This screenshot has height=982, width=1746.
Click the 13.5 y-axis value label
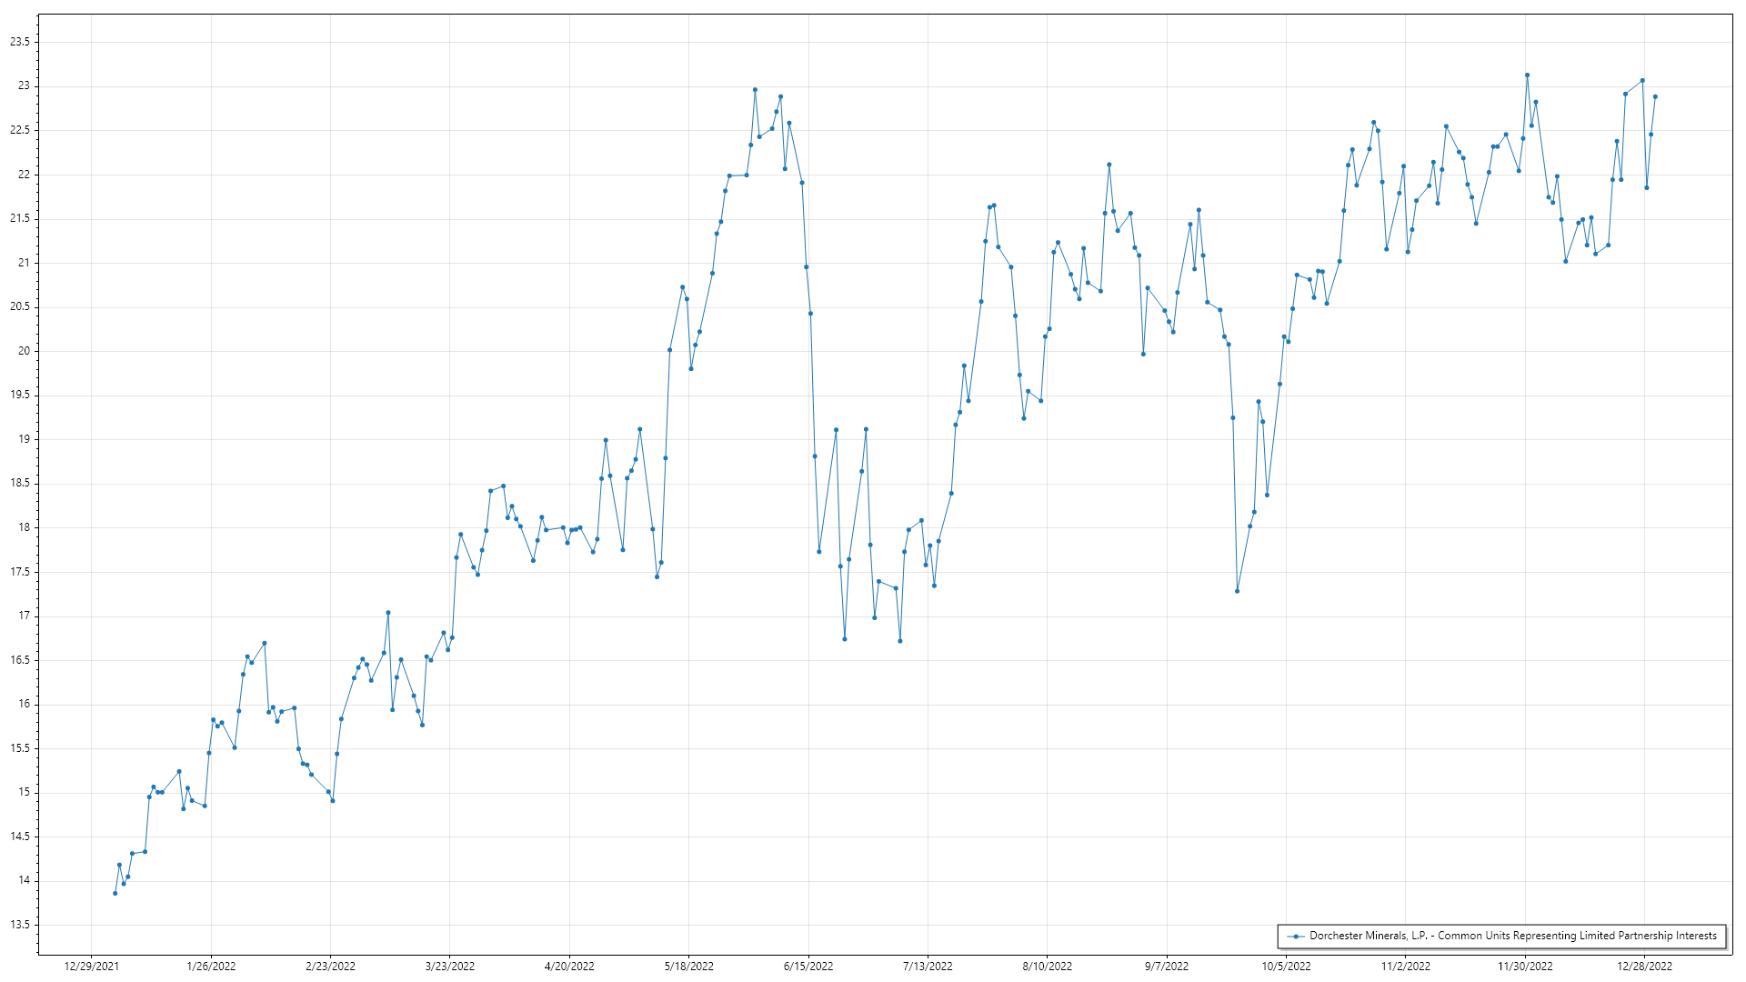(20, 925)
